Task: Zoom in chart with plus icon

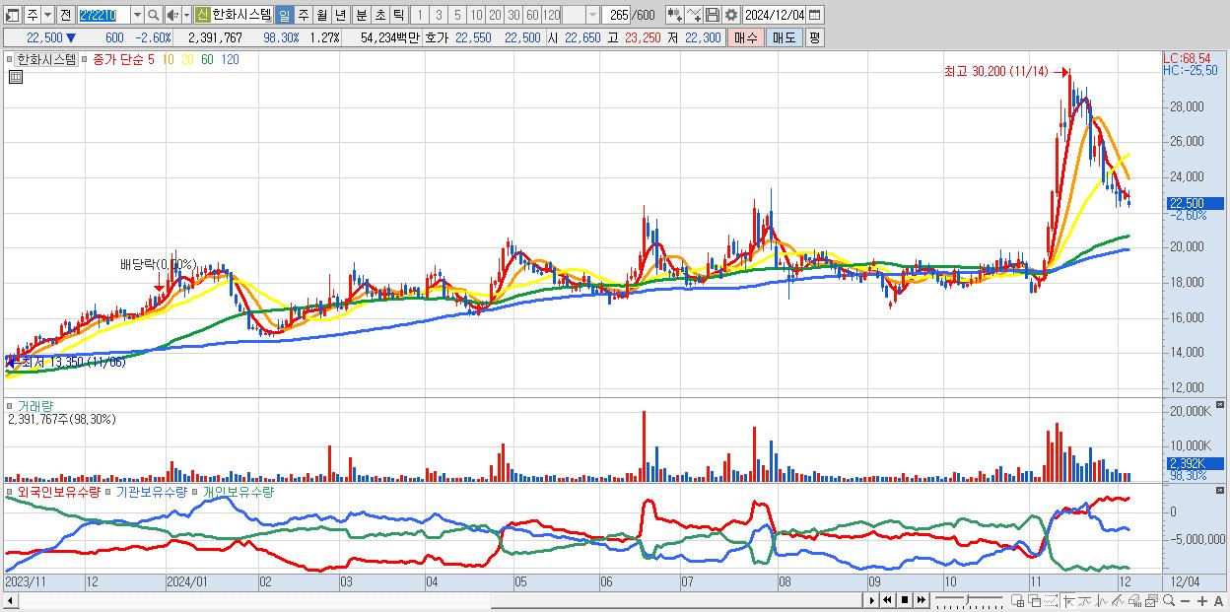Action: [x=1201, y=601]
